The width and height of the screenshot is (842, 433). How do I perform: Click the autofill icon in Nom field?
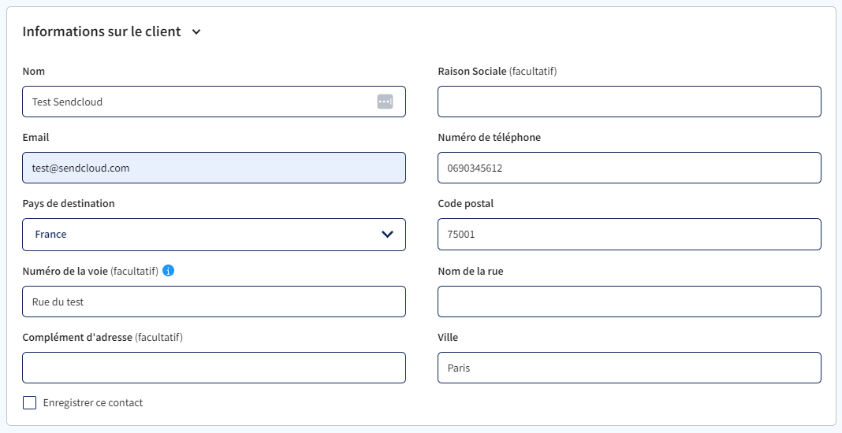coord(385,102)
